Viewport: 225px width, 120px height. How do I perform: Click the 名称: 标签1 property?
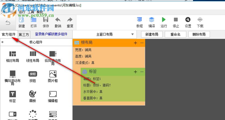click(x=92, y=79)
